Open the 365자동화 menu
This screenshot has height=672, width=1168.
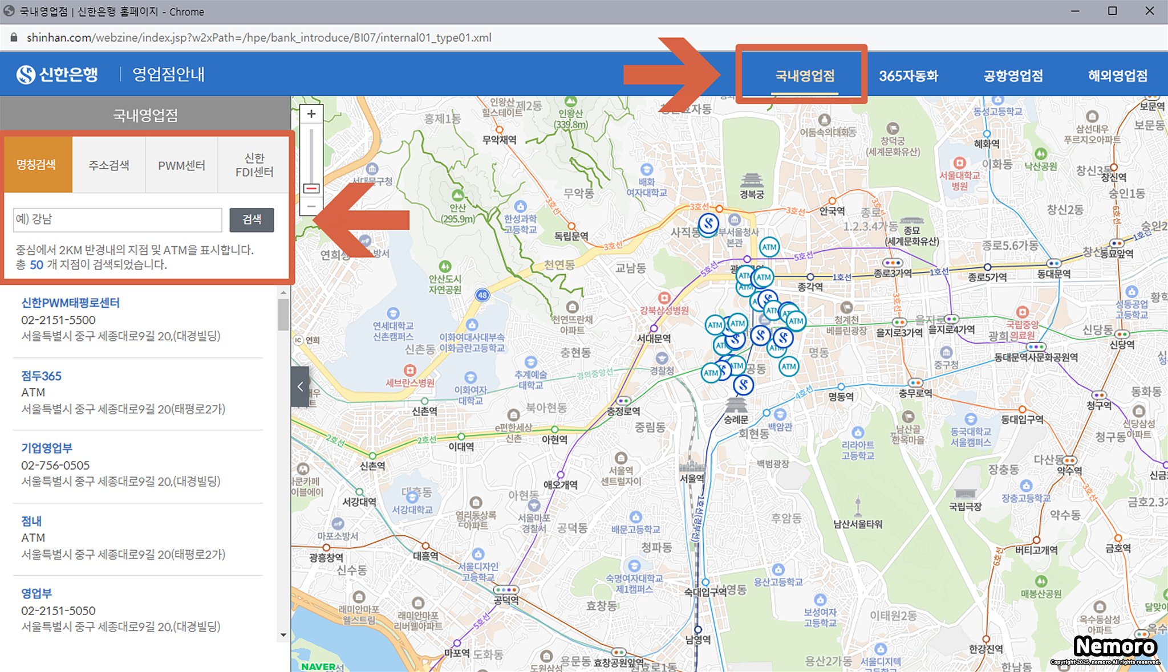[x=908, y=76]
